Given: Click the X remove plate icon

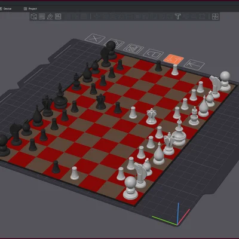Looking at the screenshot, I should point(95,38).
